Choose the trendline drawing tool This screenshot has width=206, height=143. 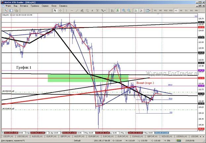(77, 10)
